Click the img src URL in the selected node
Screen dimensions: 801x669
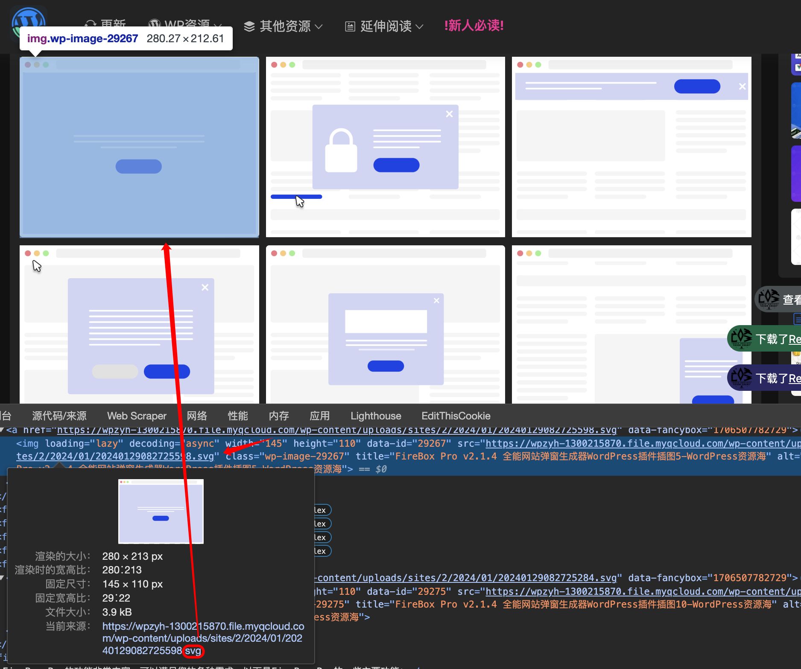[x=643, y=444]
